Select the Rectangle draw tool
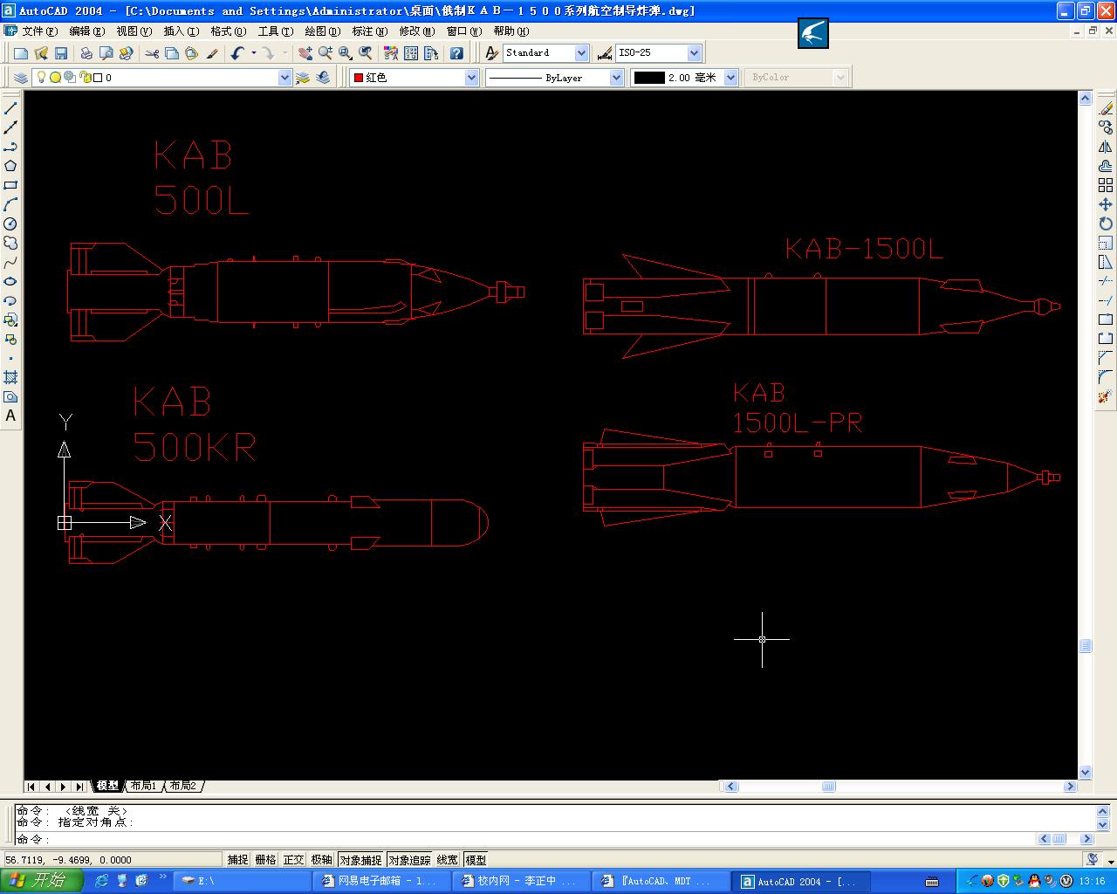1117x894 pixels. 10,185
